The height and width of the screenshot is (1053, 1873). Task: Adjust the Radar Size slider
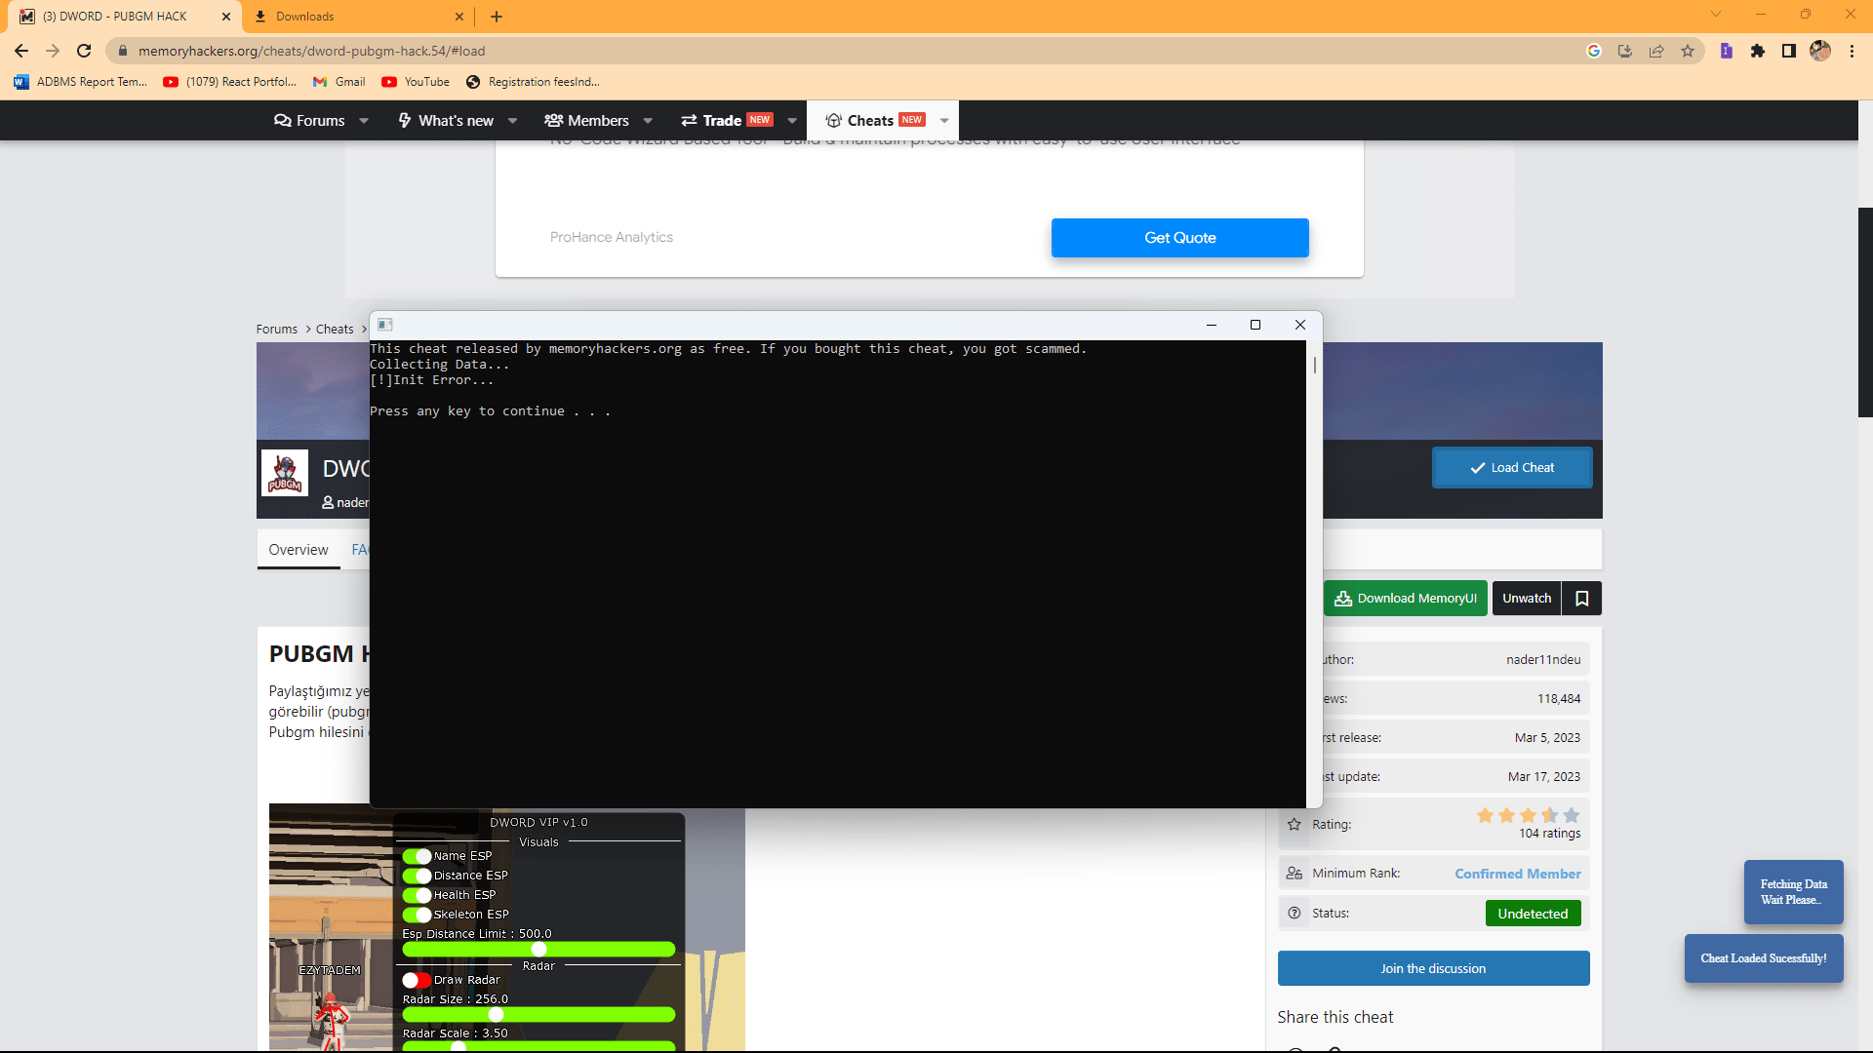point(538,1015)
